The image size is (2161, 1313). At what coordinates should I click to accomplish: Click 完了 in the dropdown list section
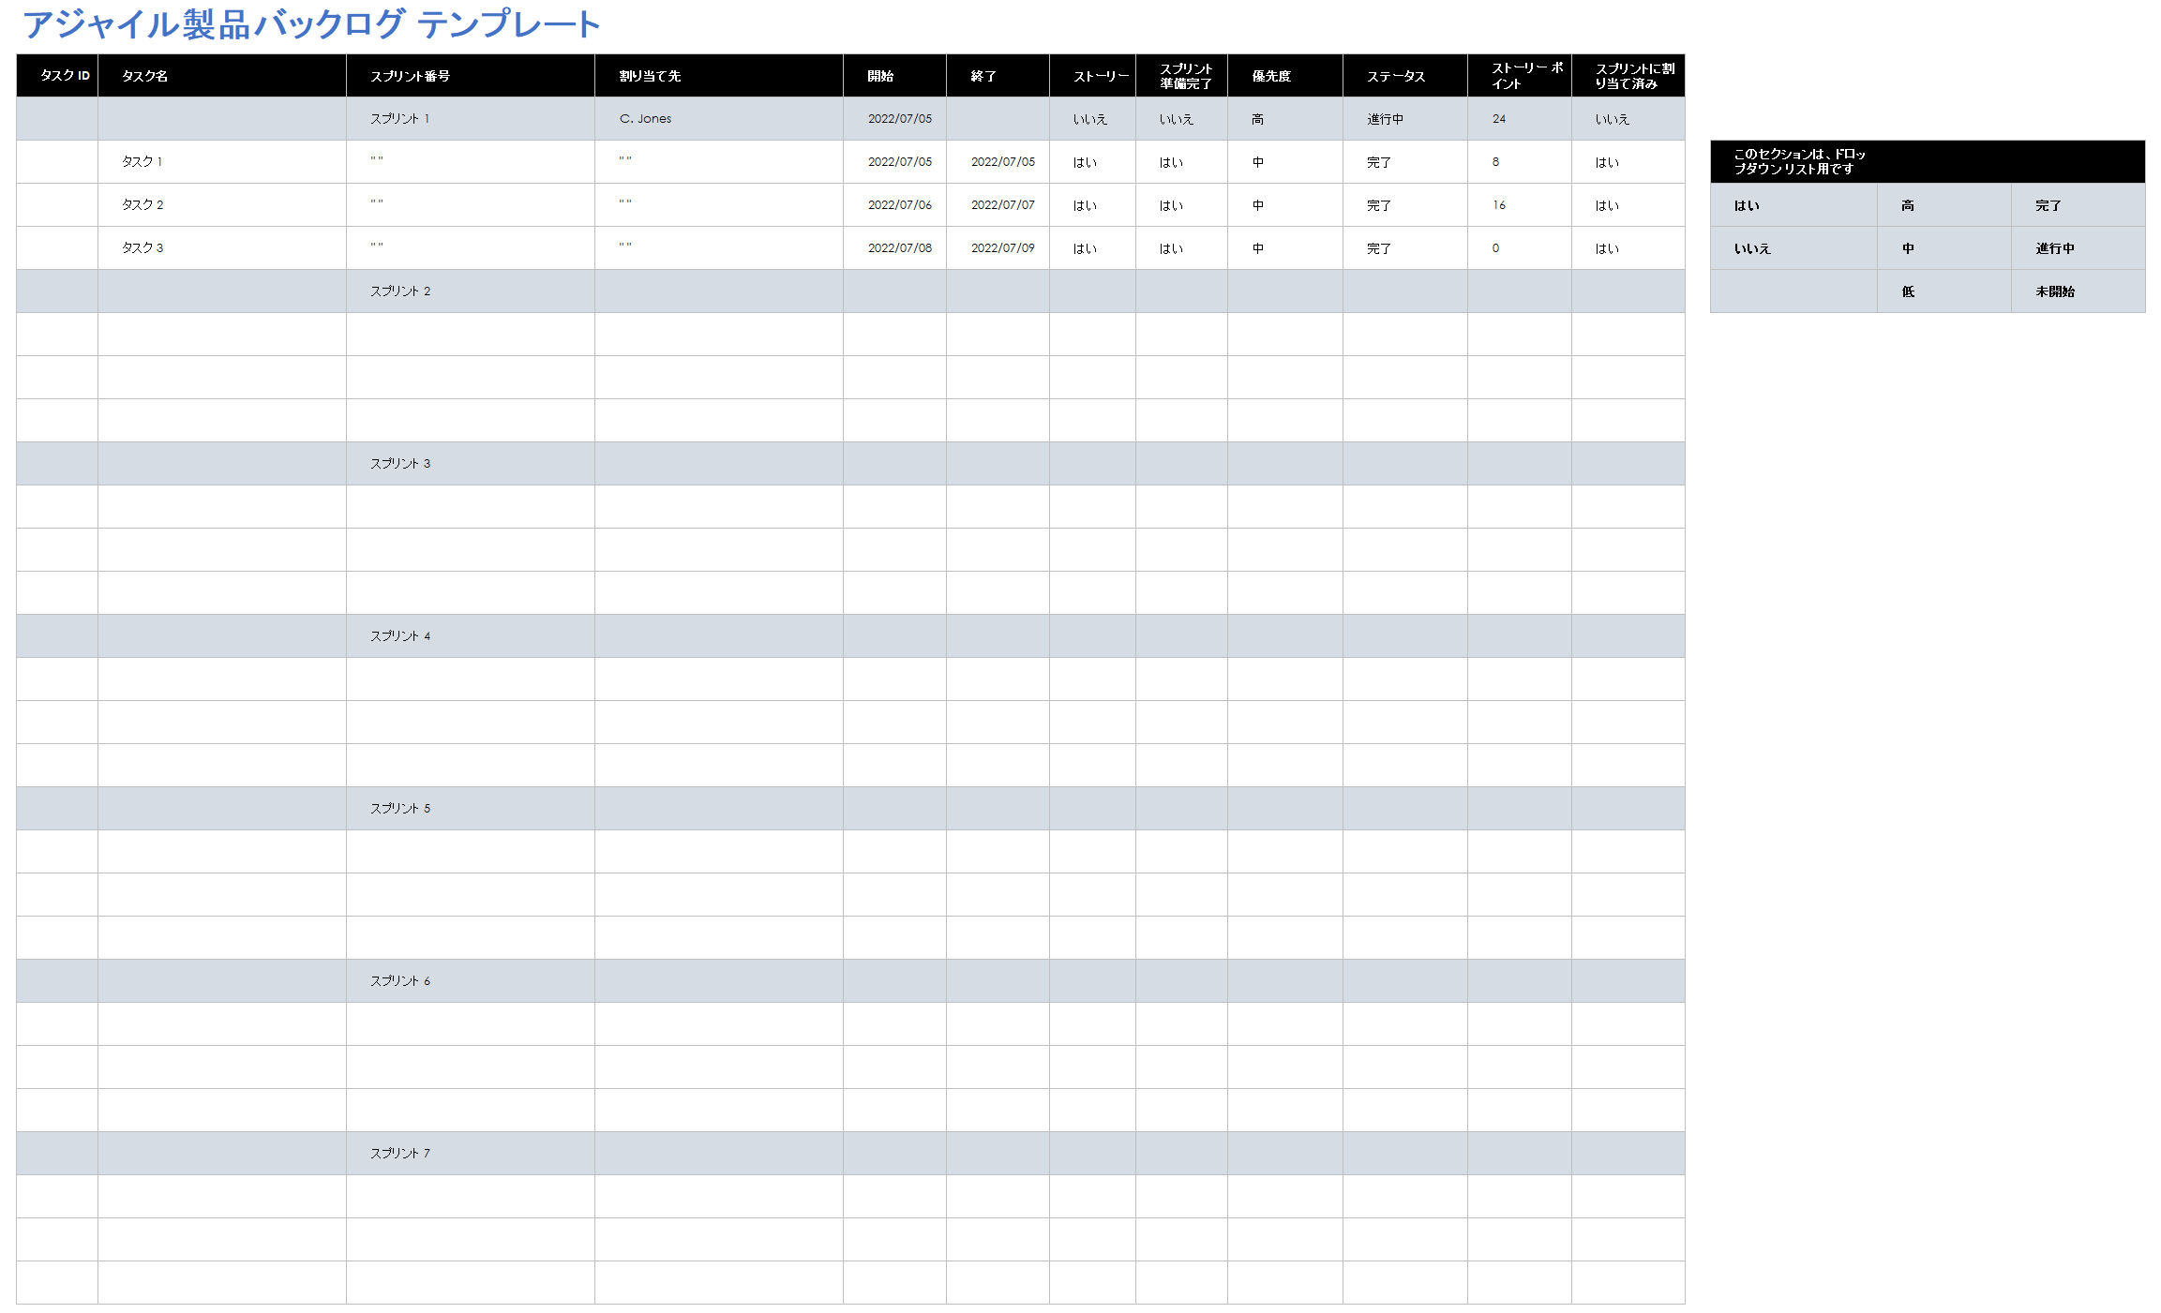tap(2078, 205)
